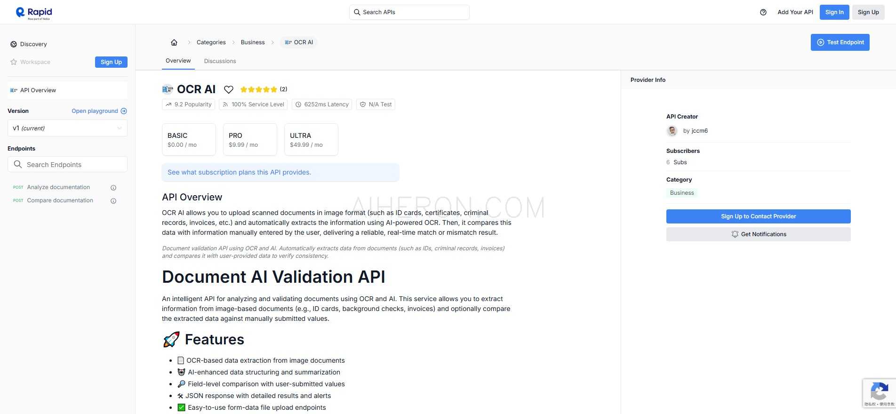Screen dimensions: 896x414
Task: Click the Search Endpoints input box
Action: pyautogui.click(x=67, y=165)
